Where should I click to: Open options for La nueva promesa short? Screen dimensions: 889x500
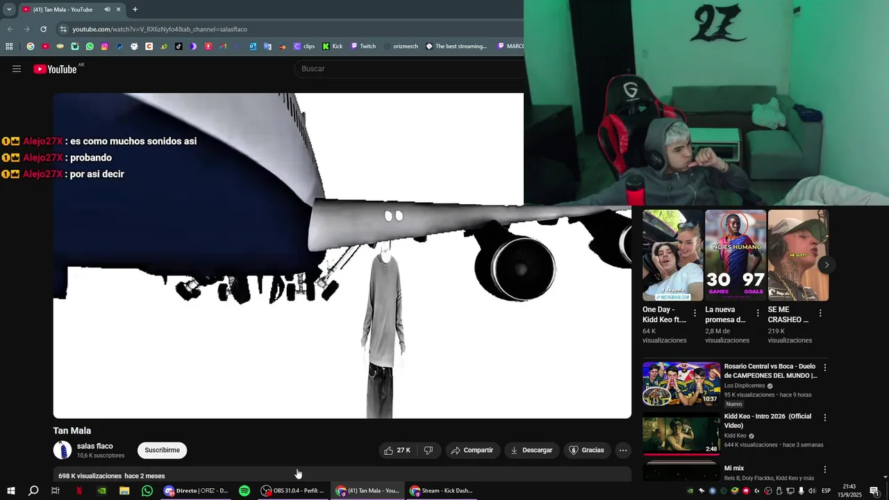point(758,313)
